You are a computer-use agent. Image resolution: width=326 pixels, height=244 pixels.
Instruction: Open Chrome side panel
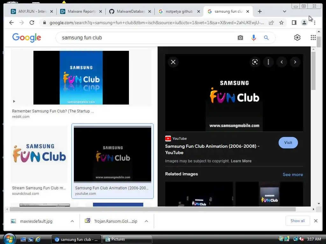point(294,23)
